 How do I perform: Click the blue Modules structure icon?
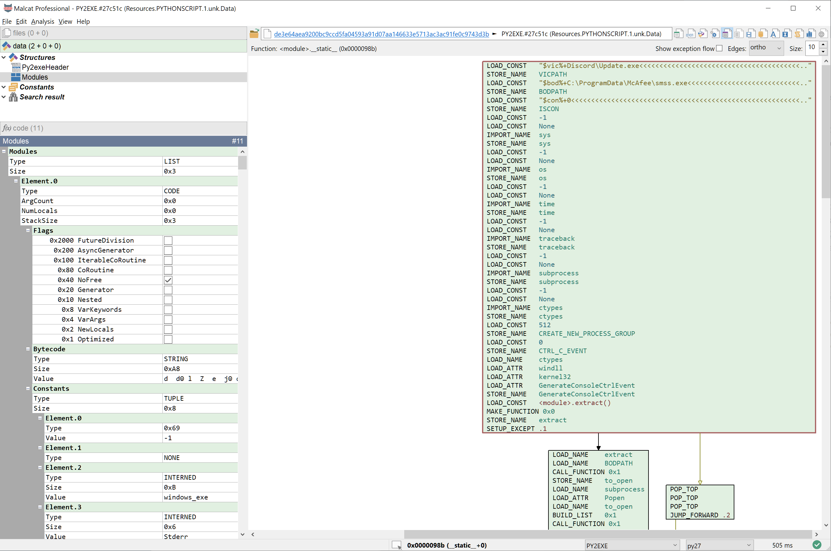click(x=16, y=77)
